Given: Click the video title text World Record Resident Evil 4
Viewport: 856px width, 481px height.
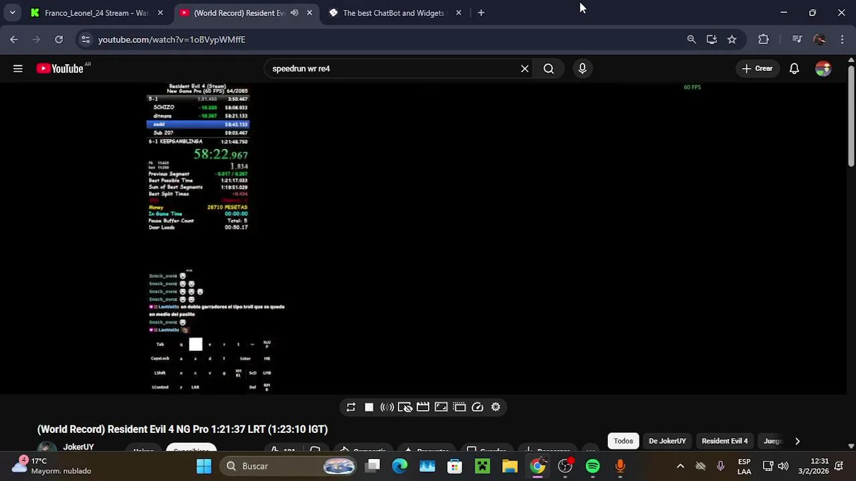Looking at the screenshot, I should [x=182, y=429].
